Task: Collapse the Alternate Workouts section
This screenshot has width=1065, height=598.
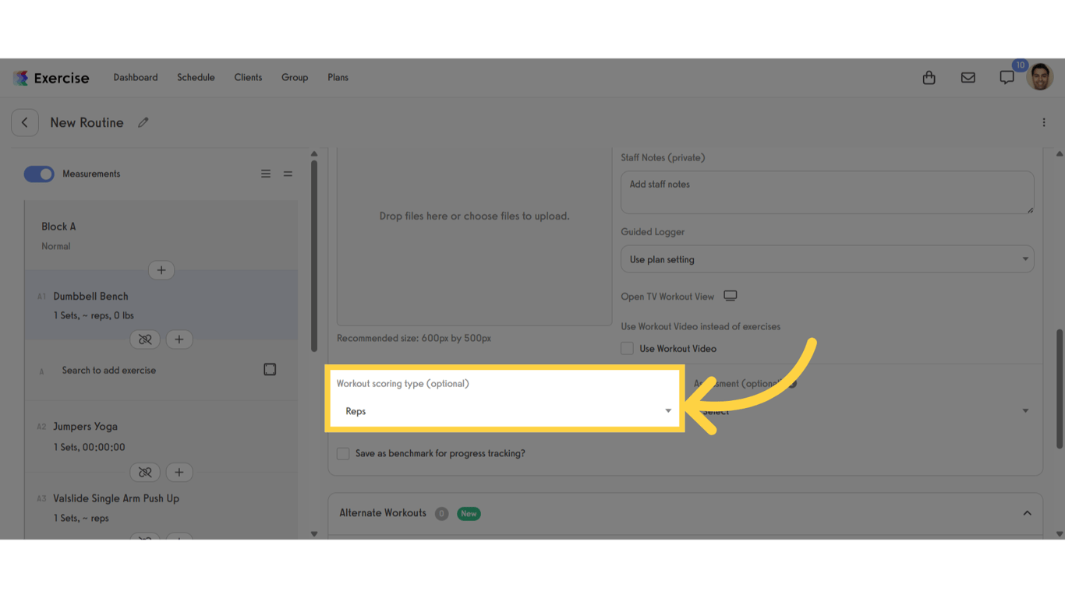Action: 1027,512
